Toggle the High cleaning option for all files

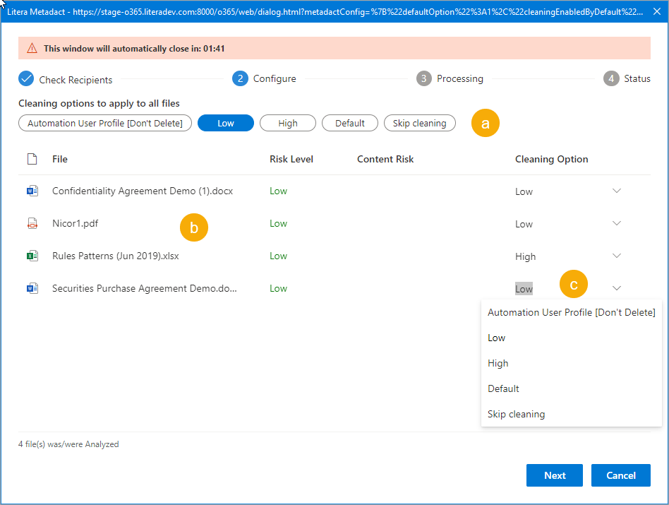(288, 123)
